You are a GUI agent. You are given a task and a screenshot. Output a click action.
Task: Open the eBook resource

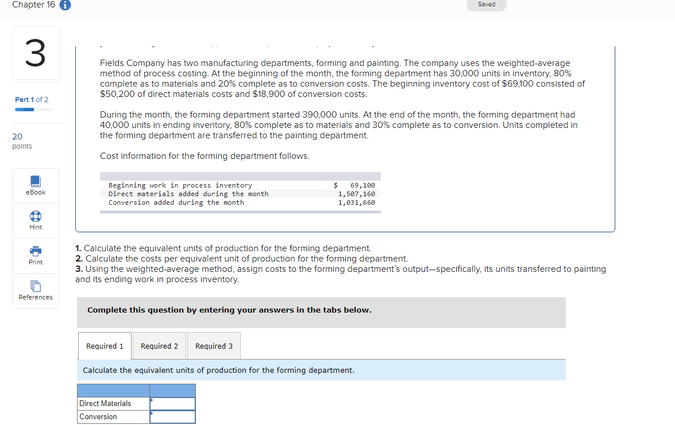(36, 186)
